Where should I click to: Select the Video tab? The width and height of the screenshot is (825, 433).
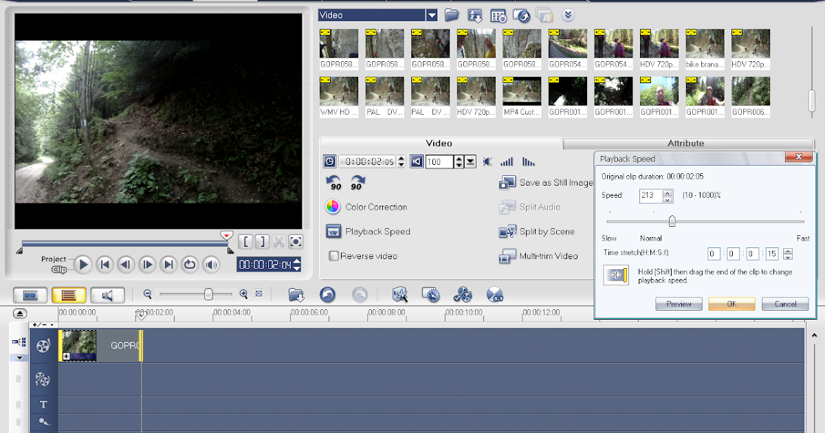(439, 143)
